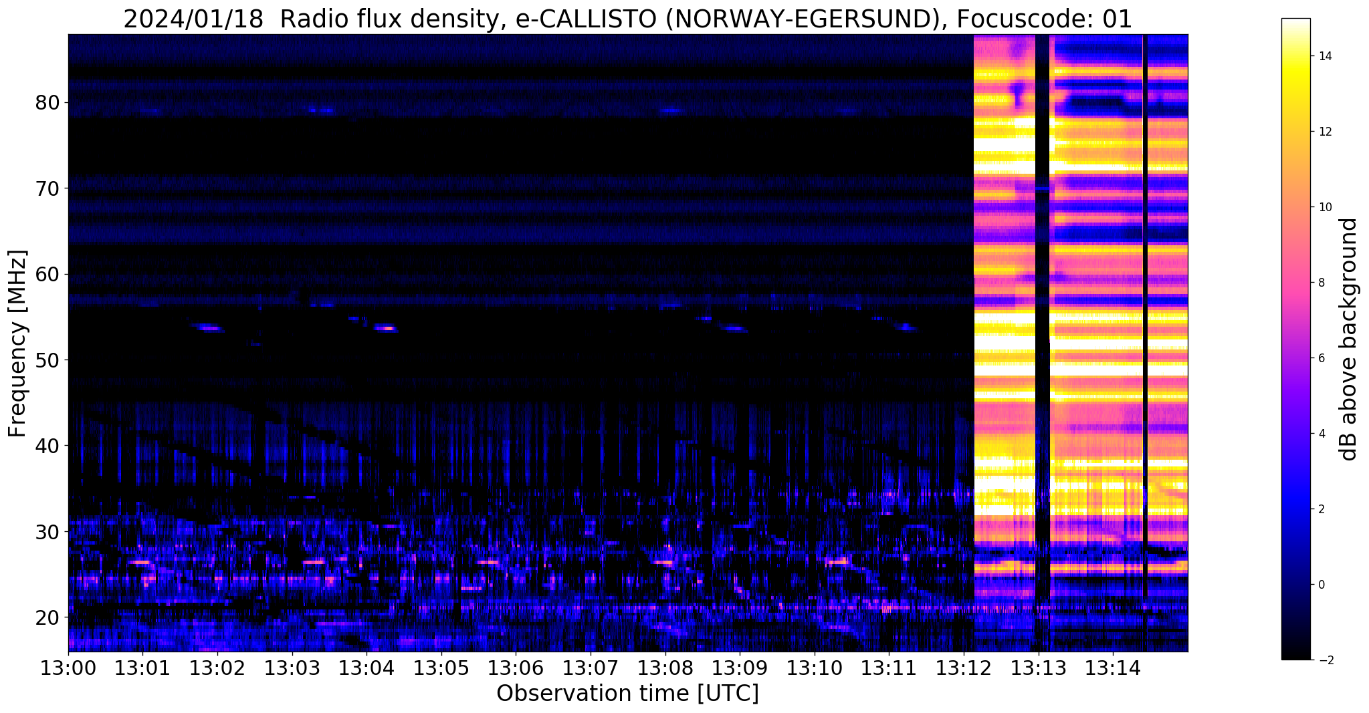Select the 'Observation time [UTC]' axis label
Image resolution: width=1369 pixels, height=713 pixels.
click(x=627, y=694)
